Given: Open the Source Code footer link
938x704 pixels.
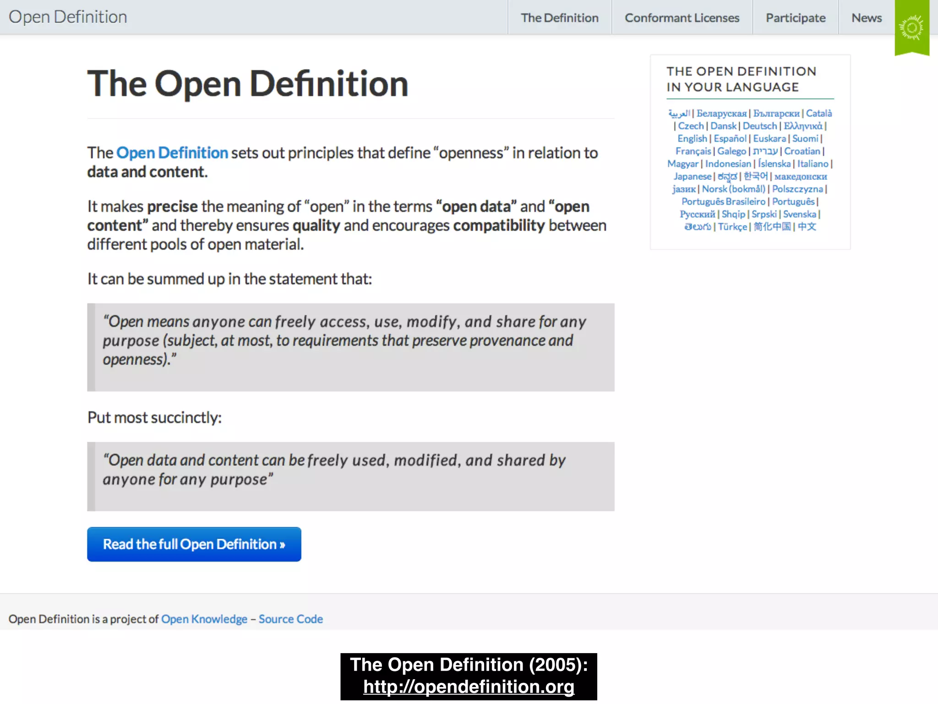Looking at the screenshot, I should point(291,619).
